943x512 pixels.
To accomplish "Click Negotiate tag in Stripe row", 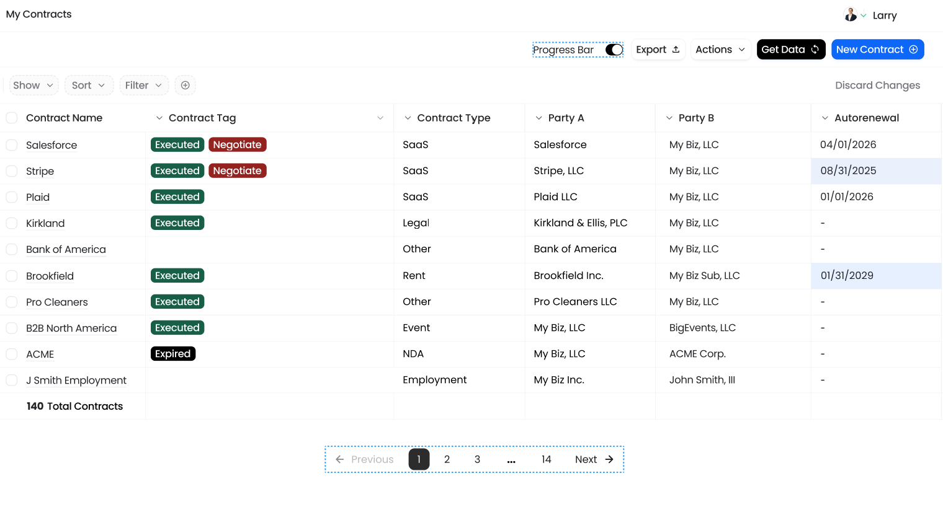I will pos(238,170).
